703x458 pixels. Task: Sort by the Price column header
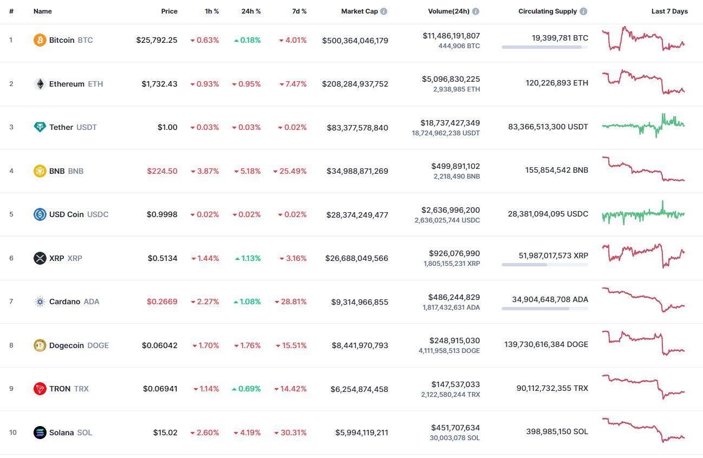[x=169, y=11]
